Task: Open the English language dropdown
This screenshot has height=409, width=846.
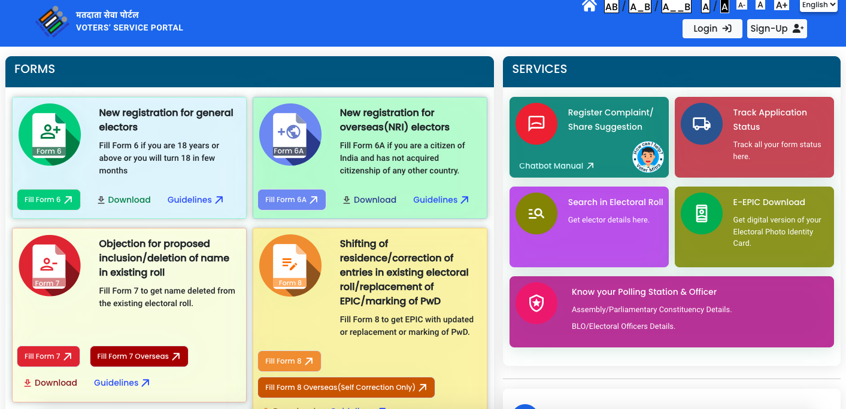Action: (818, 5)
